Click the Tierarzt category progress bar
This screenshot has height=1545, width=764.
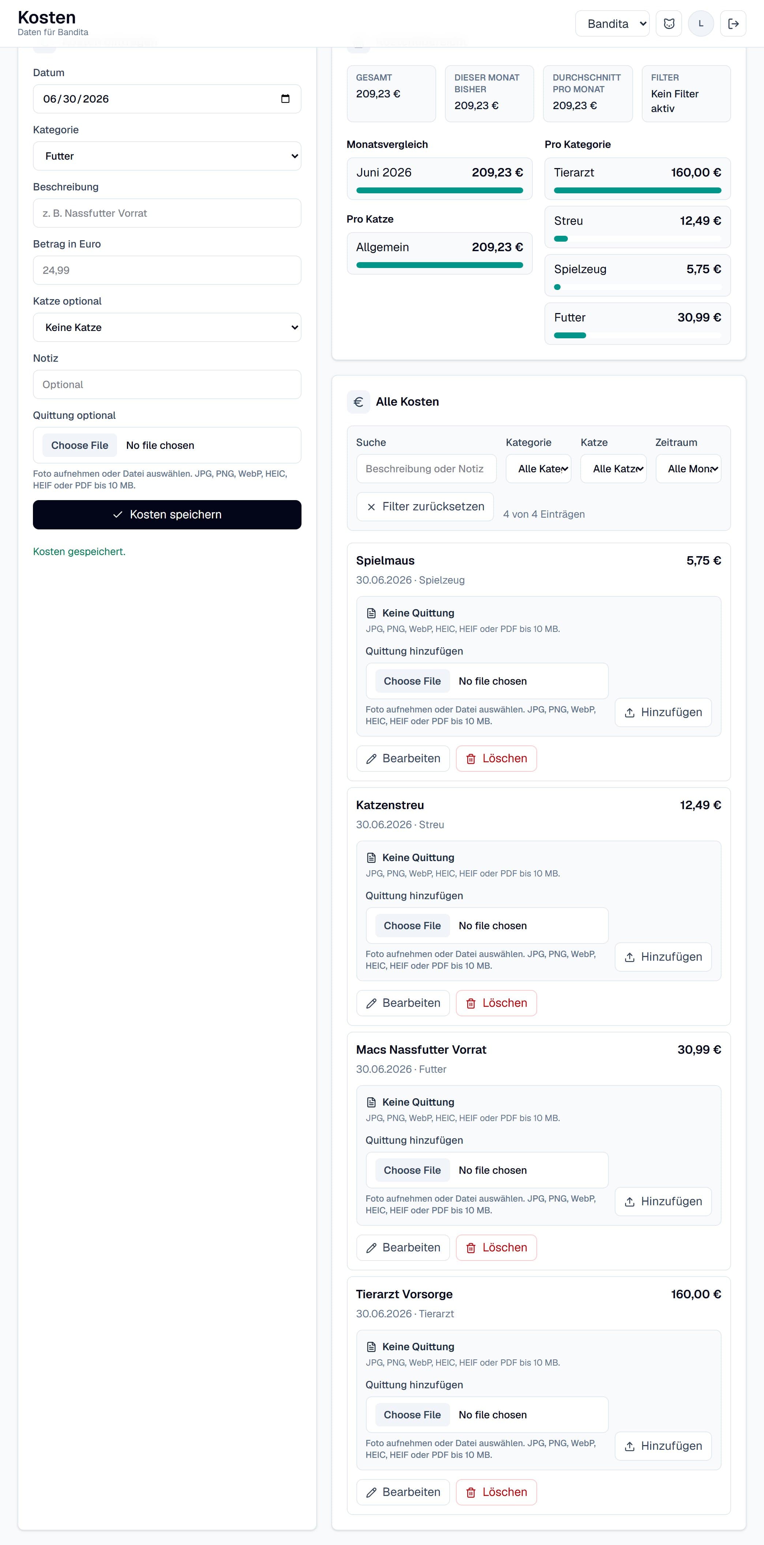click(x=637, y=190)
